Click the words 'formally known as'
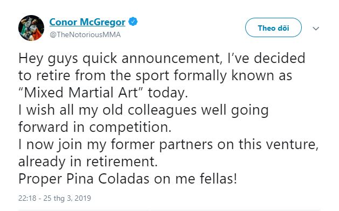Screen dimensions: 339x211 pyautogui.click(x=233, y=76)
